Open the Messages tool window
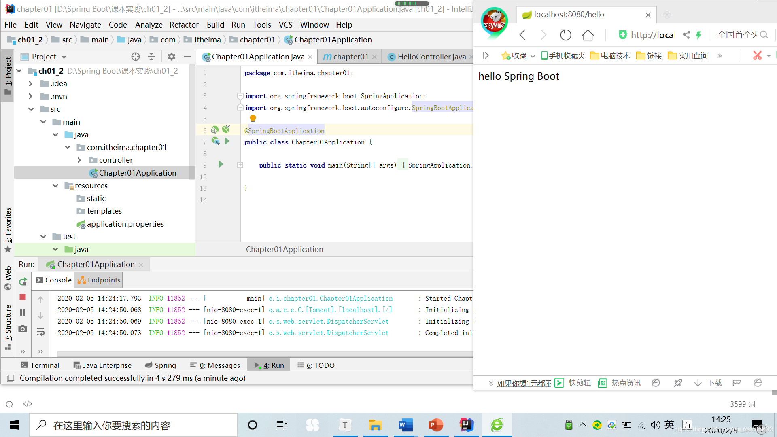777x437 pixels. [215, 365]
